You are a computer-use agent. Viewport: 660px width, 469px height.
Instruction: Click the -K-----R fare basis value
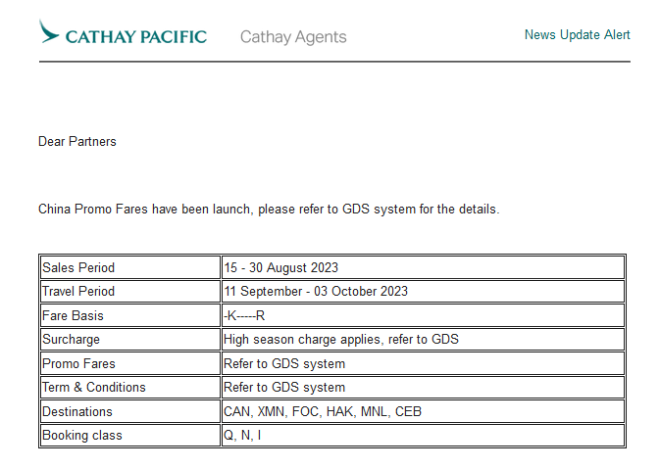[244, 315]
